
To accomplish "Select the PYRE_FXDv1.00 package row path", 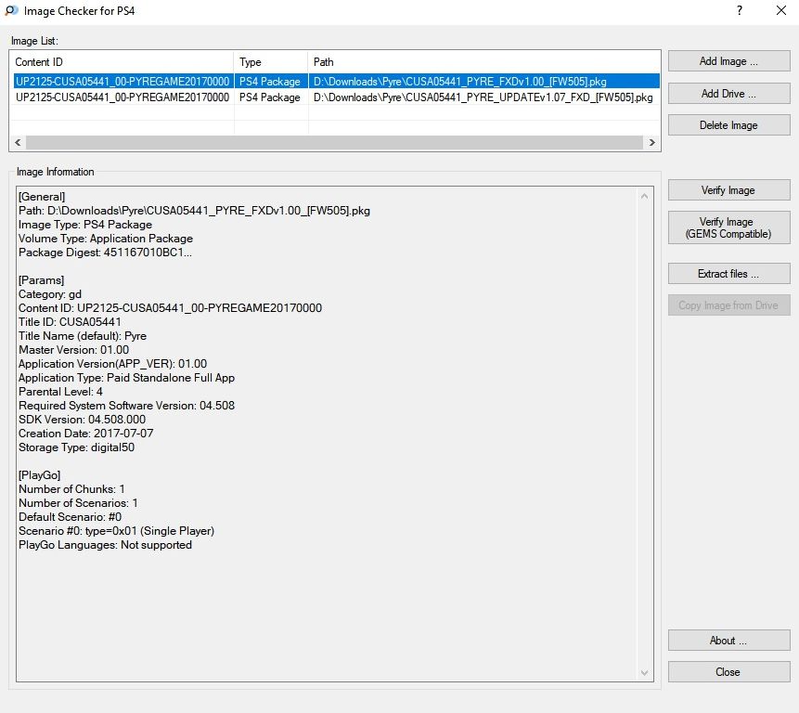I will click(x=459, y=82).
